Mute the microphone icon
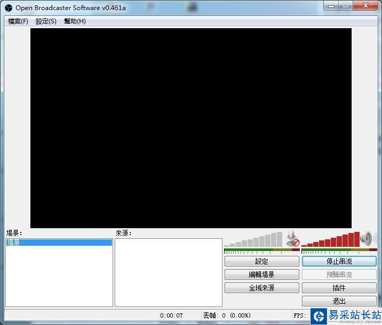This screenshot has height=325, width=382. coord(292,238)
